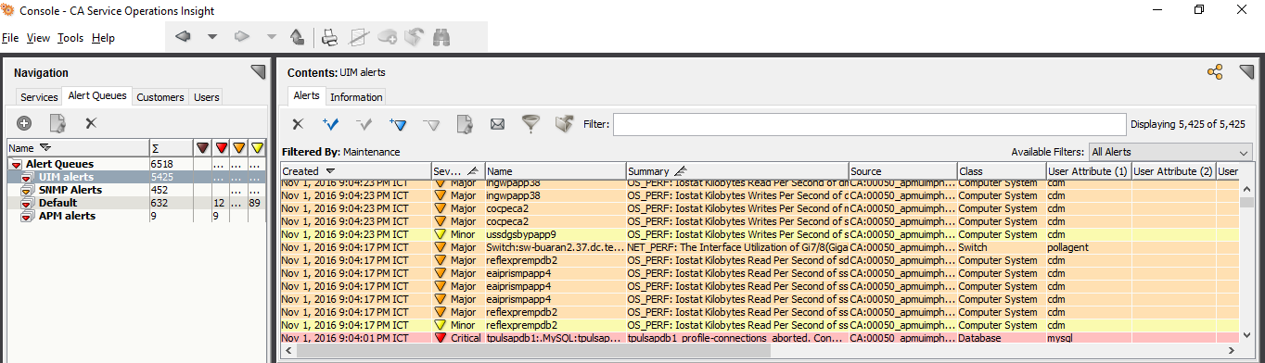Viewport: 1265px width, 363px height.
Task: Click the dark red down-severity column header
Action: 202,148
